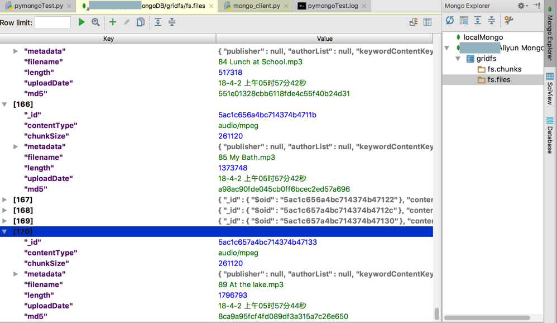The width and height of the screenshot is (557, 323).
Task: Refresh the Mongo Explorer server list
Action: pos(450,20)
